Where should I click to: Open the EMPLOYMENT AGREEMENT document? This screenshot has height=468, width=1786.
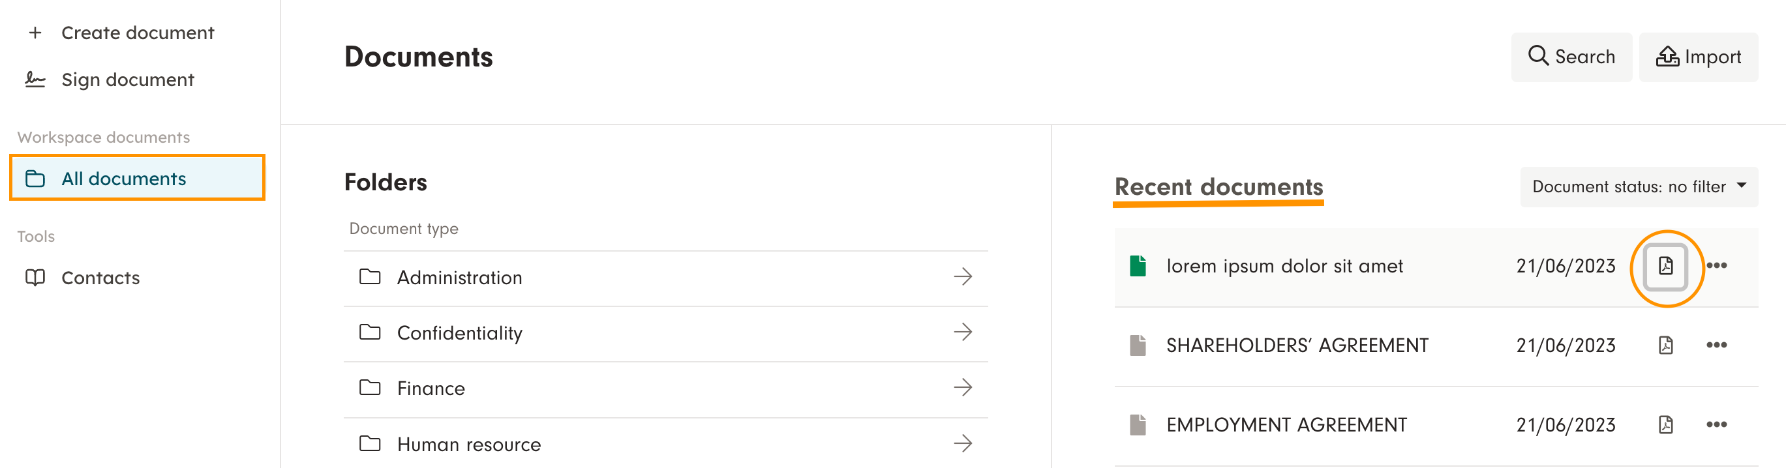pyautogui.click(x=1286, y=424)
